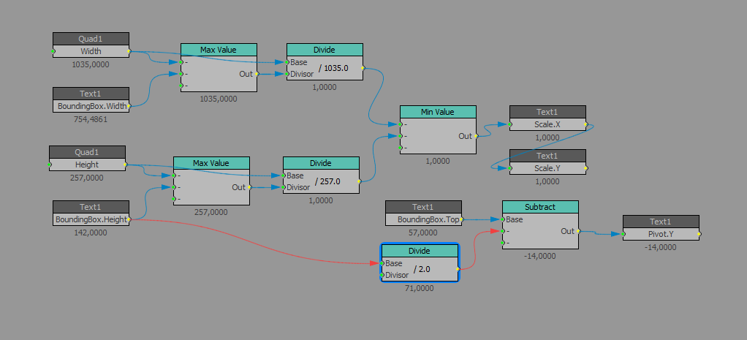Viewport: 747px width, 340px height.
Task: Click output port of Divide / 257.0 node
Action: [x=359, y=181]
